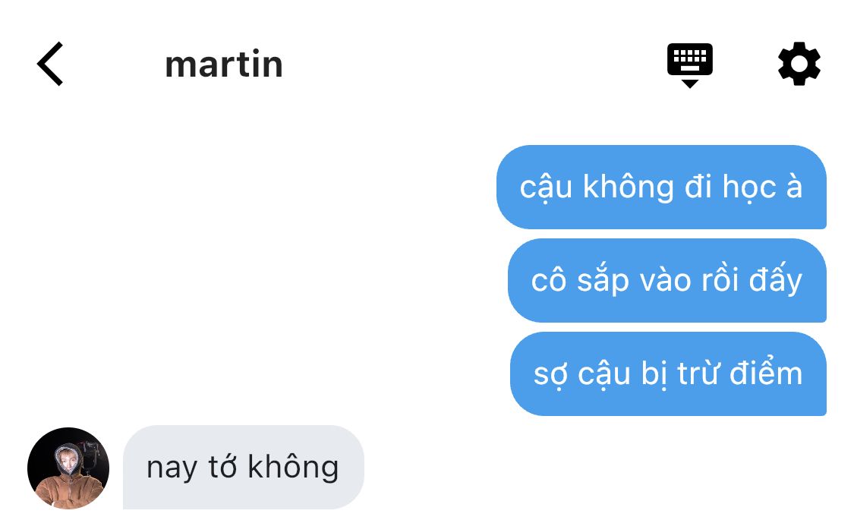854x520 pixels.
Task: Hide the keyboard with the keyboard icon
Action: pos(689,65)
